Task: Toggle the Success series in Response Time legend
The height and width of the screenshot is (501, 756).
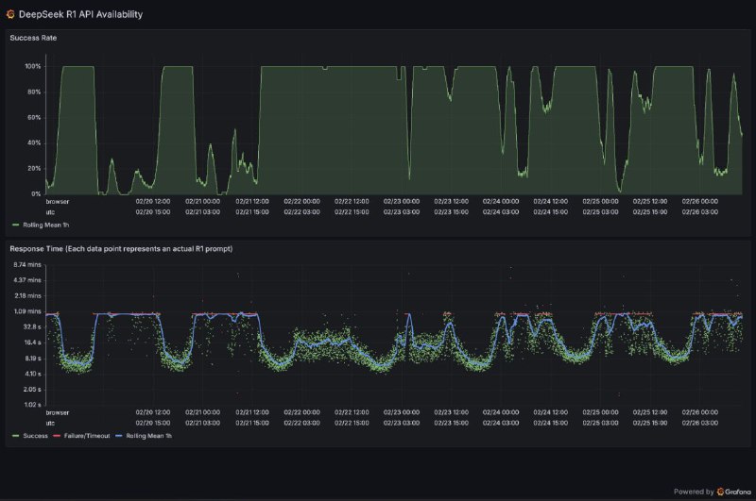Action: (35, 436)
